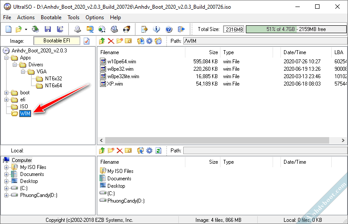The width and height of the screenshot is (348, 224).
Task: Select Desktop in the Local file list
Action: coord(116,186)
